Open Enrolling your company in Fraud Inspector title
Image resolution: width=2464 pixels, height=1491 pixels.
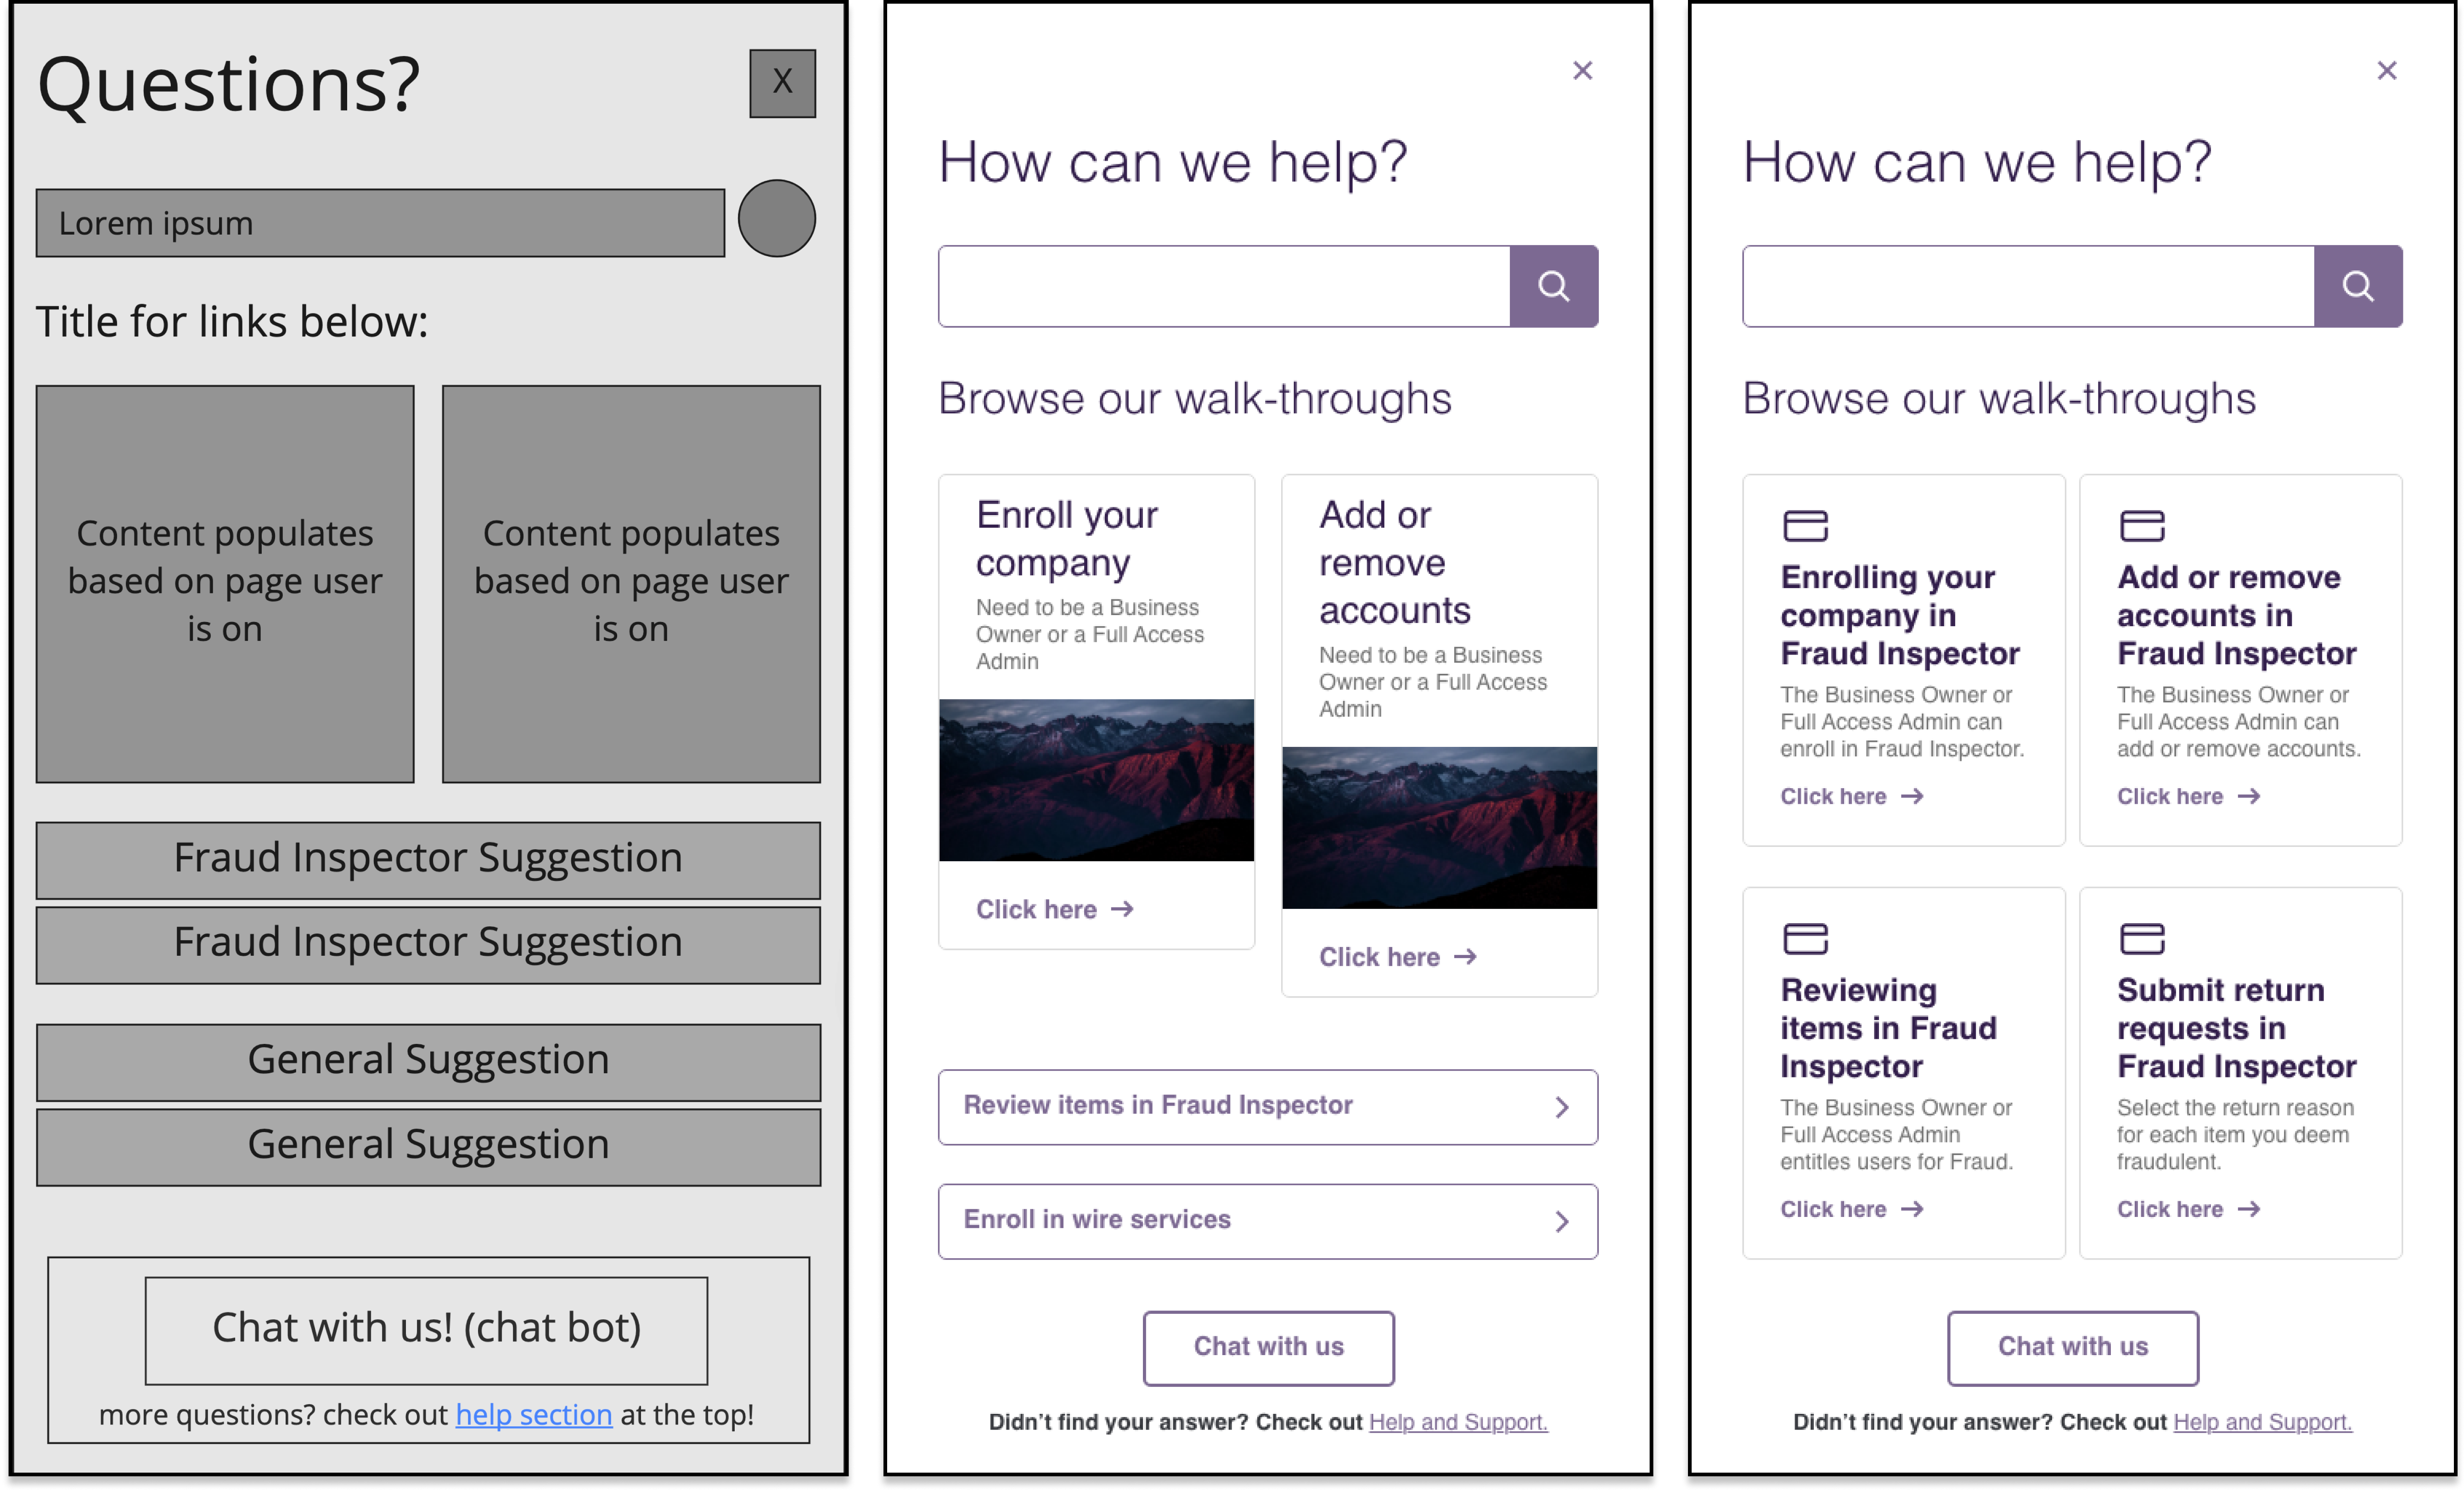click(1899, 615)
